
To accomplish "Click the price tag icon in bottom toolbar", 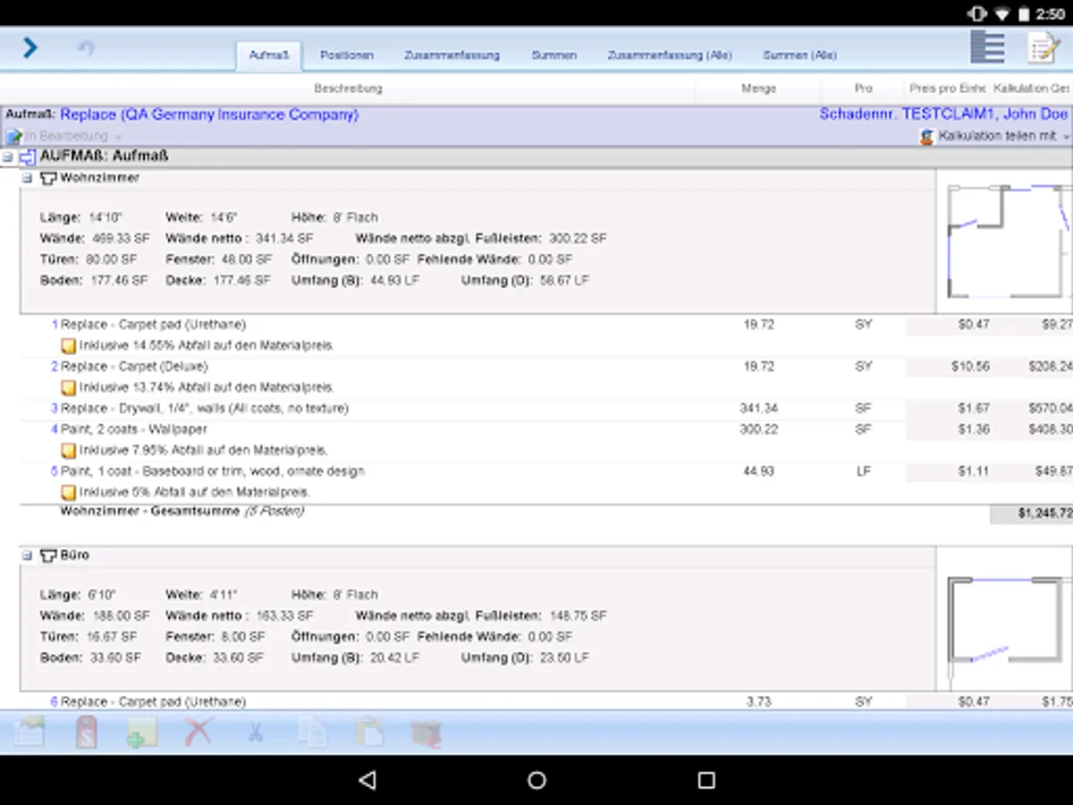I will 86,733.
